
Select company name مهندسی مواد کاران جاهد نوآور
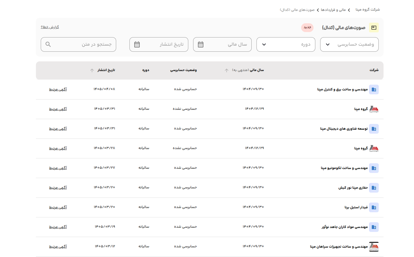click(345, 227)
